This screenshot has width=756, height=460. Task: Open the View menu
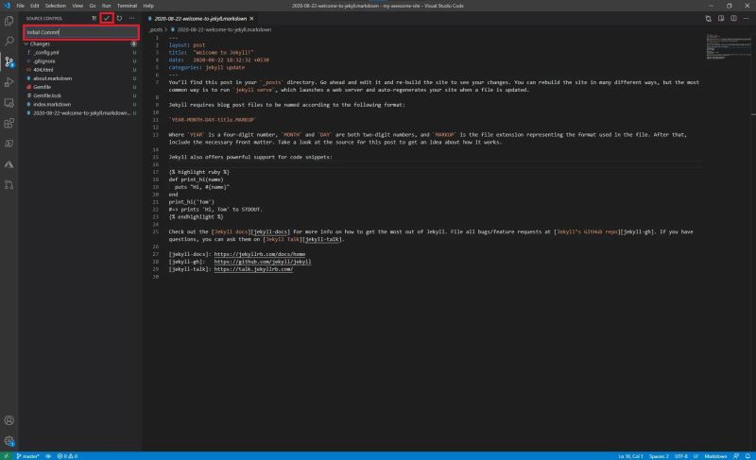coord(77,6)
